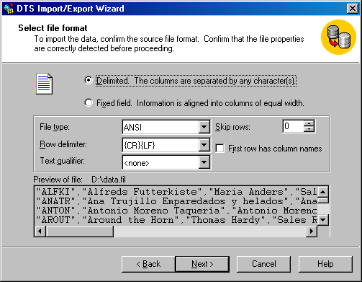Click the Text qualifier label
Screen dimensions: 362x282
pos(62,161)
